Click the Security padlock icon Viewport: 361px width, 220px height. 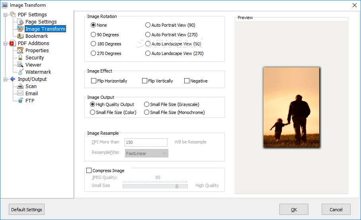20,57
